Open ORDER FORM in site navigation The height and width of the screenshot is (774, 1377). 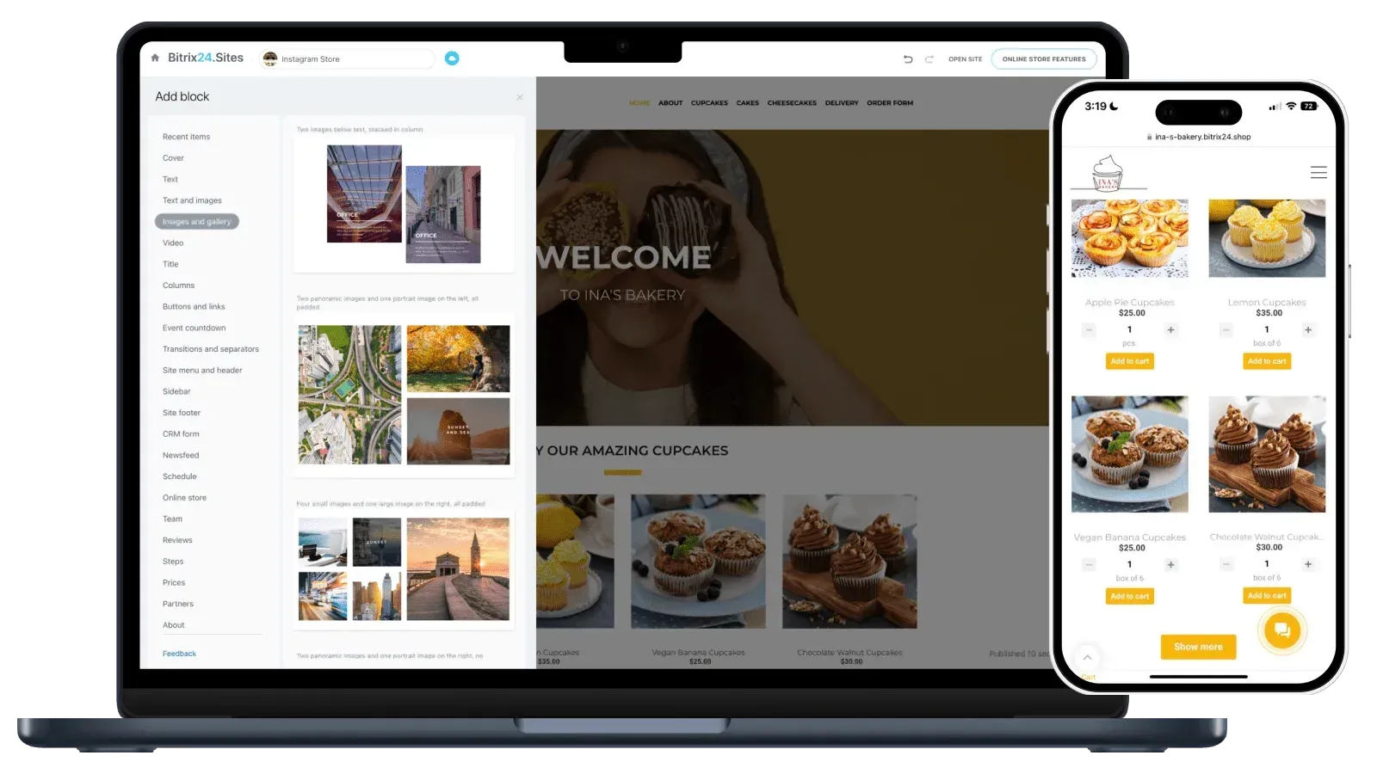[x=890, y=103]
